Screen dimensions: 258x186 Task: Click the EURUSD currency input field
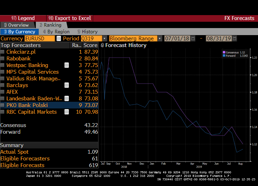coord(40,39)
